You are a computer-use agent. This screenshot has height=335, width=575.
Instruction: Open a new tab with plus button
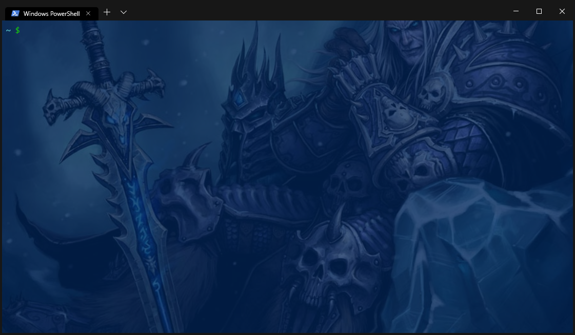tap(107, 12)
